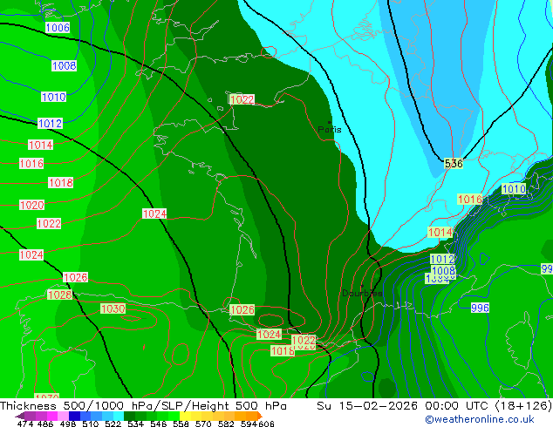Select the 522 legend value
The height and width of the screenshot is (427, 553).
coord(113,424)
